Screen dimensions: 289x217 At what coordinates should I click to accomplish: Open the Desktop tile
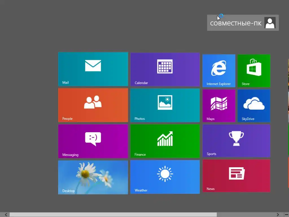tap(93, 177)
